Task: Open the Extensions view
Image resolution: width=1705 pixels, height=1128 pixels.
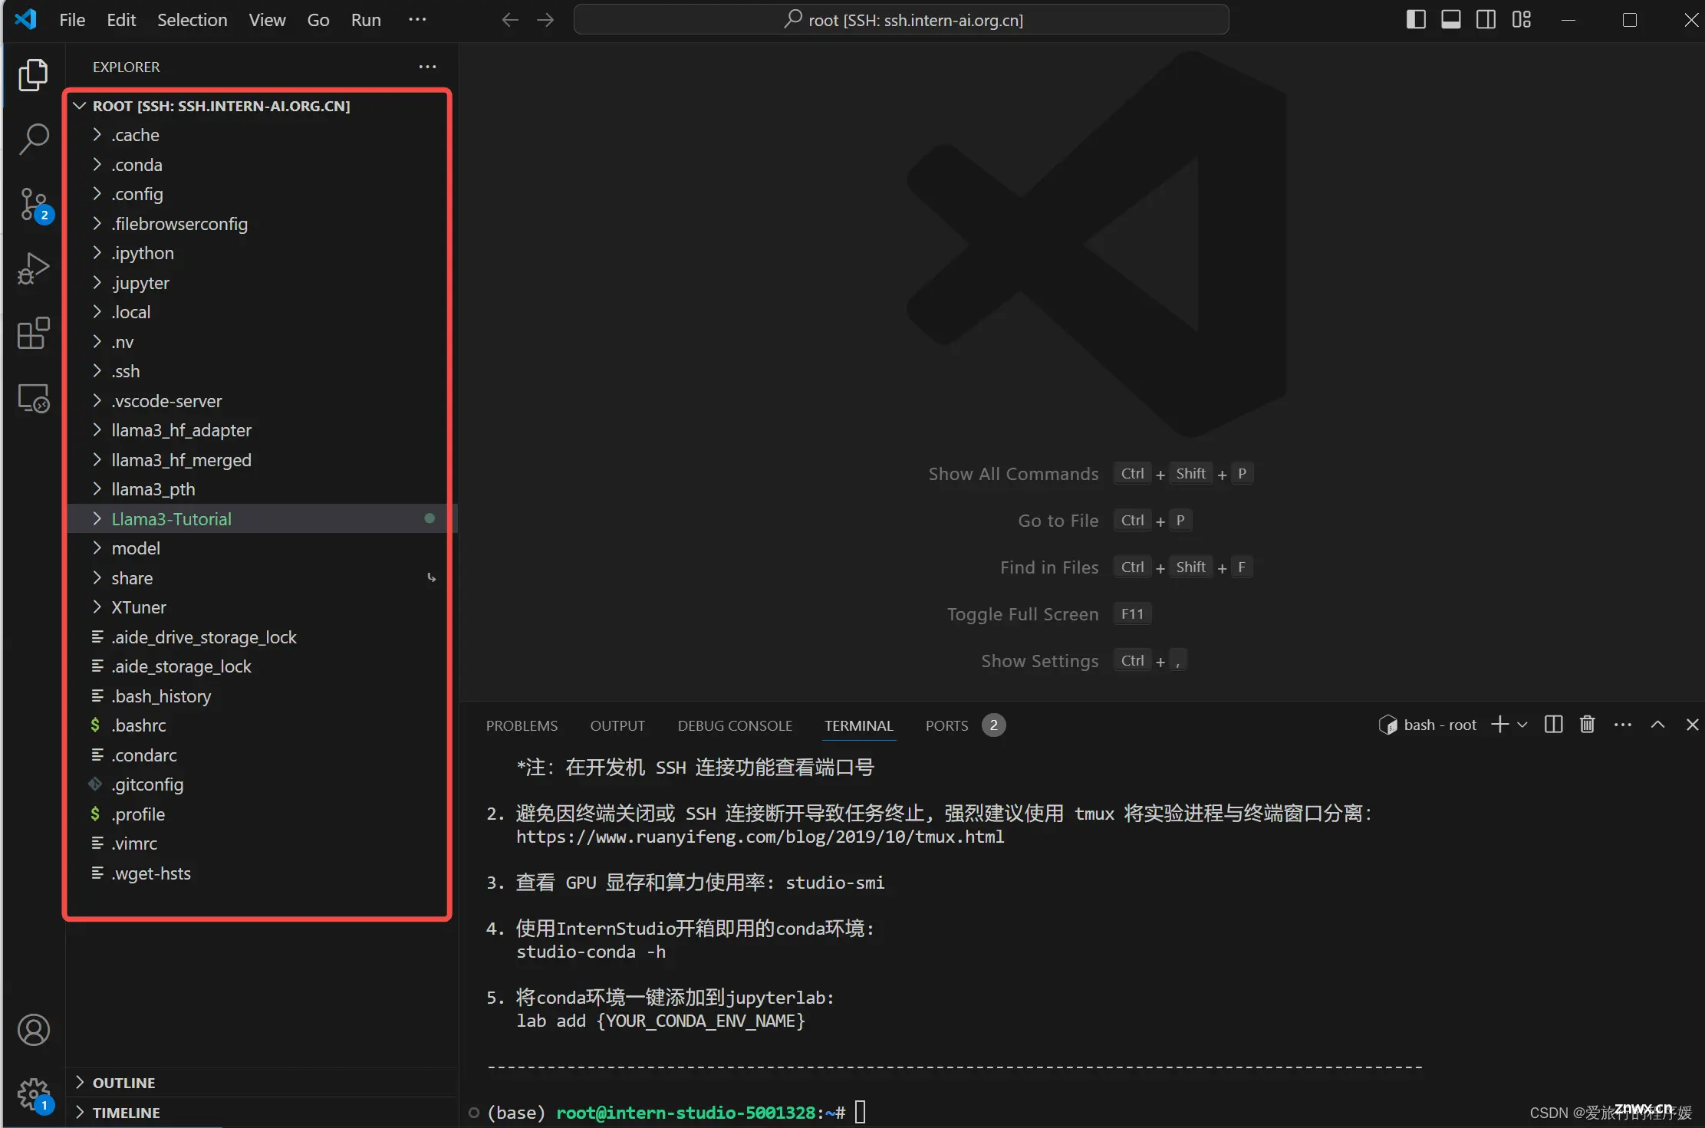Action: click(x=33, y=334)
